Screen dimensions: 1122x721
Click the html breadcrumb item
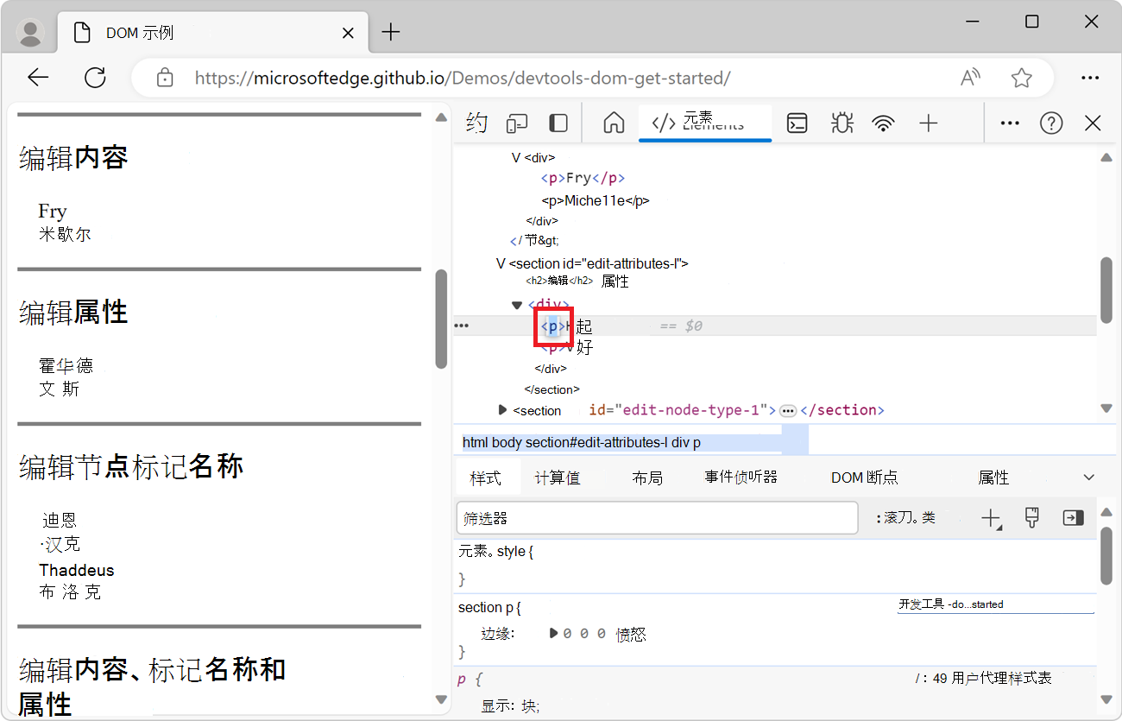pos(475,442)
